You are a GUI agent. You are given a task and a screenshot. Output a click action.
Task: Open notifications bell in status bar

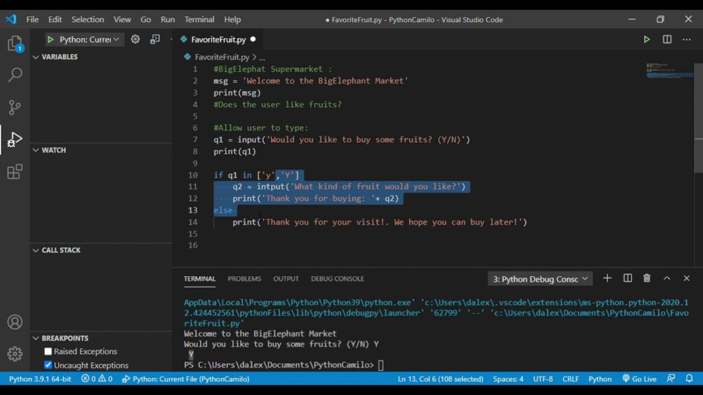(689, 379)
